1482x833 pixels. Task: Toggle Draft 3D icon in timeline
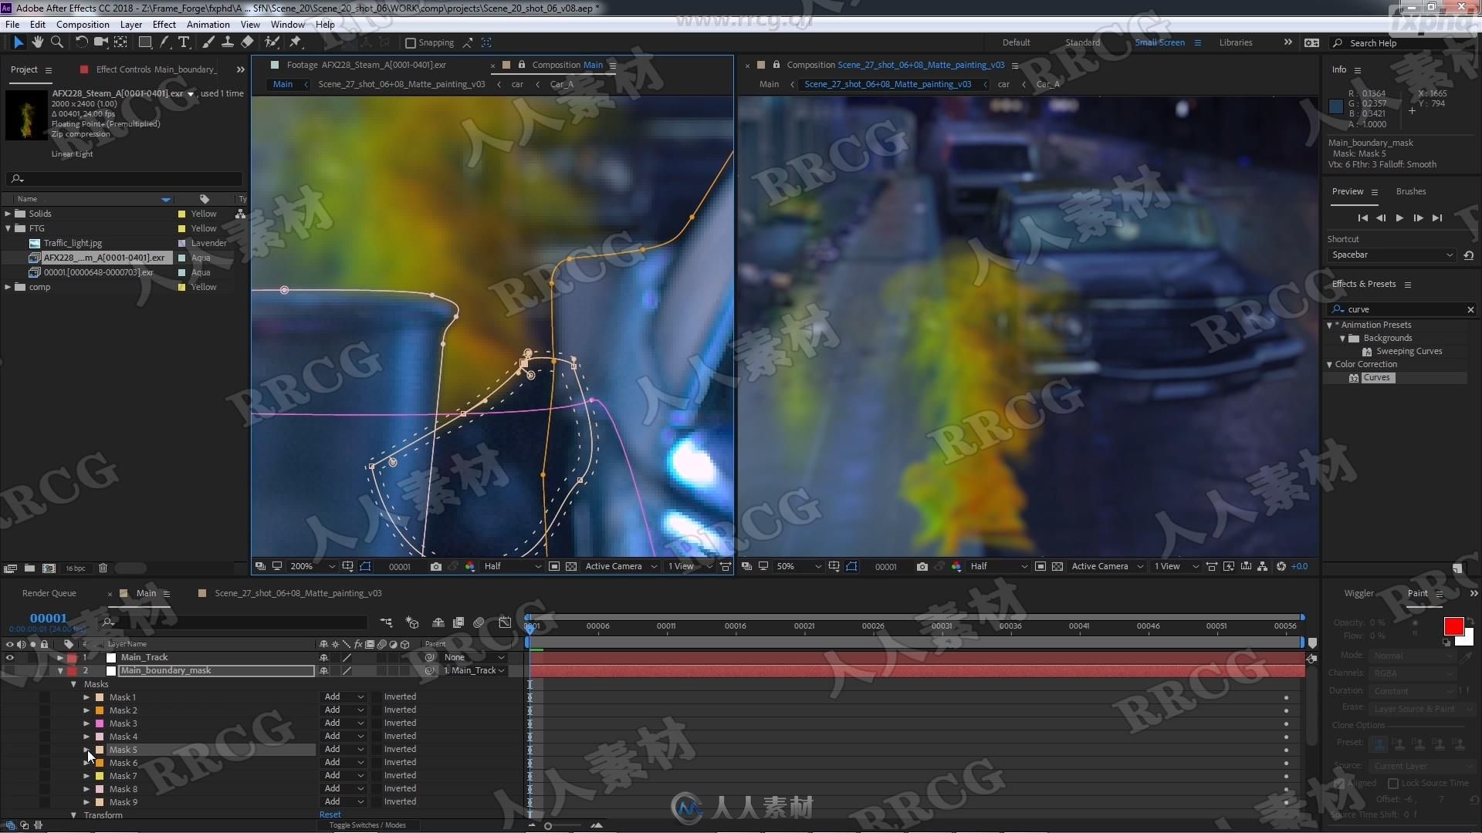coord(412,622)
